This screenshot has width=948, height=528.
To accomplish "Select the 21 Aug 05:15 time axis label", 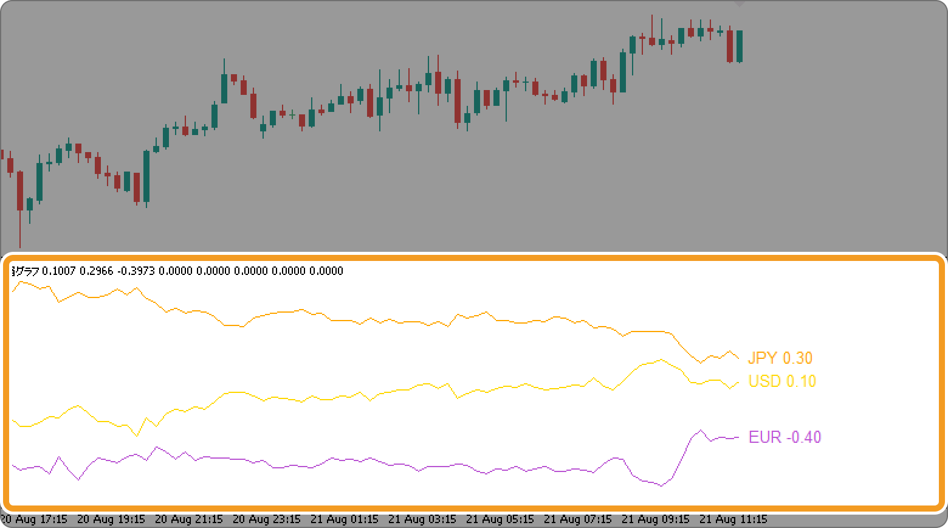I will coord(500,519).
